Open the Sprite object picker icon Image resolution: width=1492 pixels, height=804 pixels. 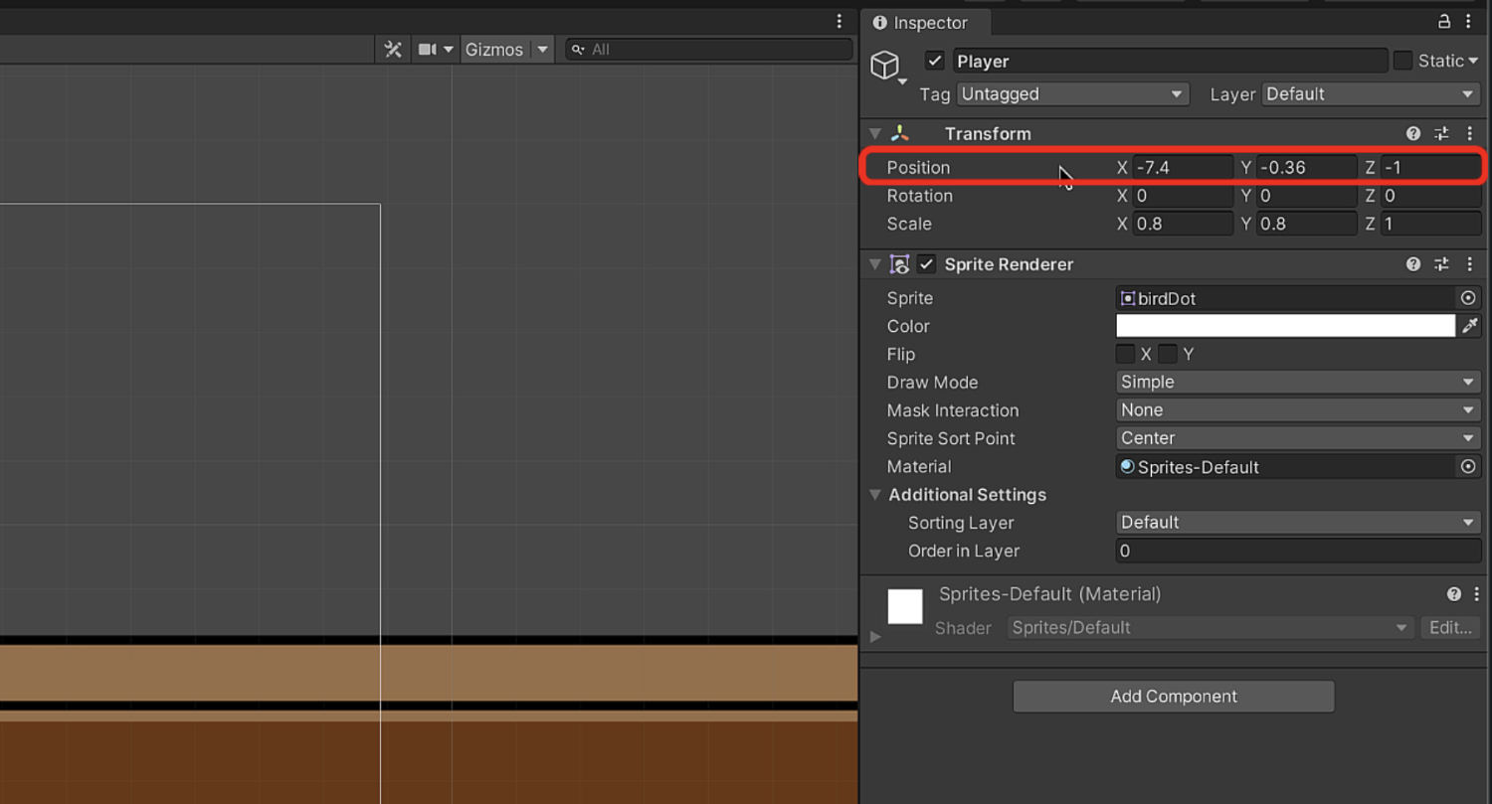(x=1468, y=298)
